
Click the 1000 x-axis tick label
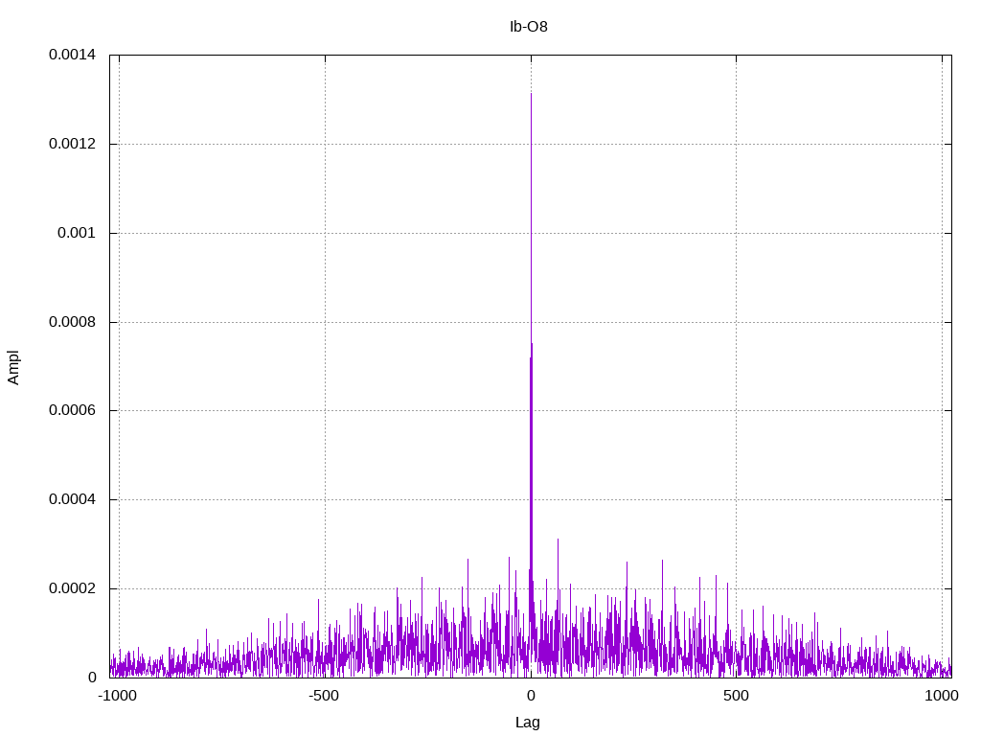[942, 696]
